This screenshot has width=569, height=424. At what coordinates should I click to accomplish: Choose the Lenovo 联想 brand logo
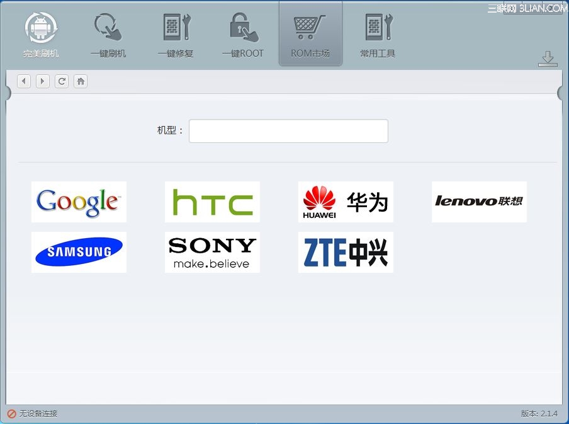coord(480,202)
